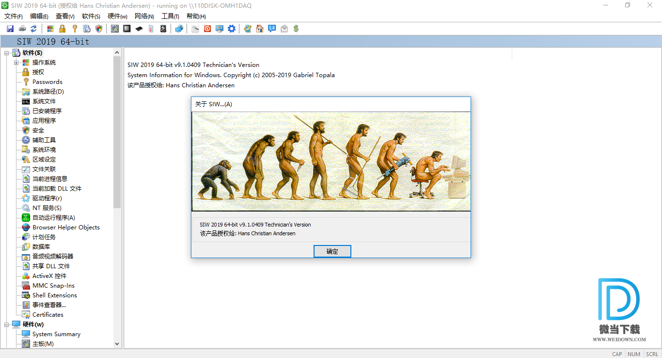Click 确定 button in About dialog
This screenshot has width=662, height=358.
click(x=332, y=251)
